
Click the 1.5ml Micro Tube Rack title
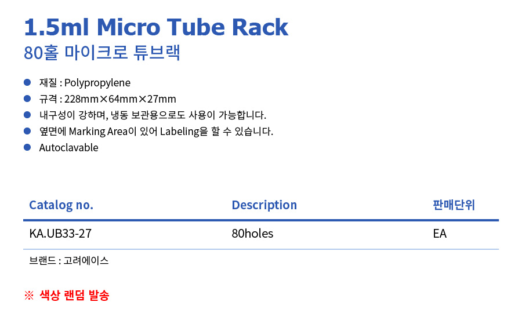pos(156,27)
